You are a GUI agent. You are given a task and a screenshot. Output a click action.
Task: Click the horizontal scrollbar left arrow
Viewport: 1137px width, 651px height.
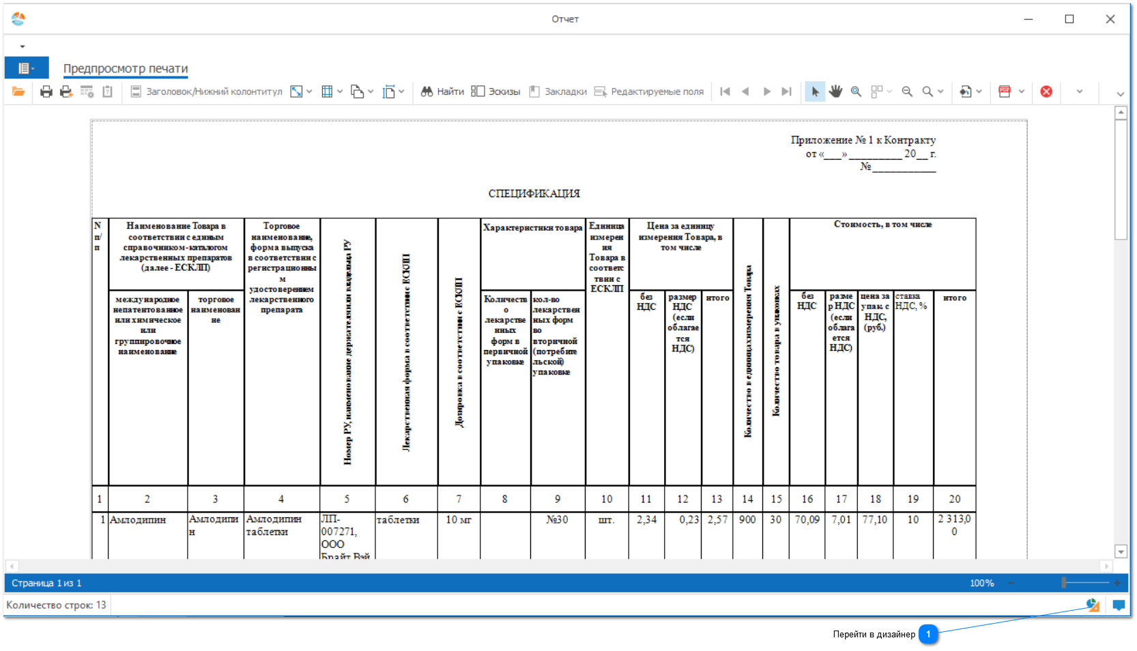click(x=12, y=566)
